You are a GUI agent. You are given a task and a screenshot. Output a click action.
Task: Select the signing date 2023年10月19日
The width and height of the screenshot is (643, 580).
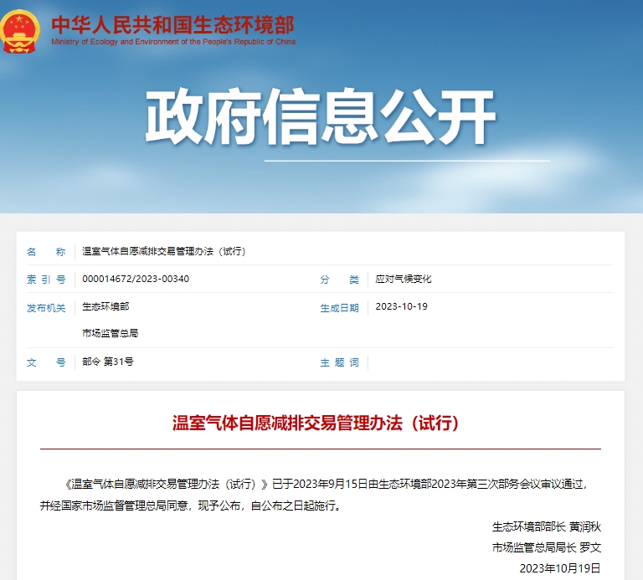click(x=560, y=568)
